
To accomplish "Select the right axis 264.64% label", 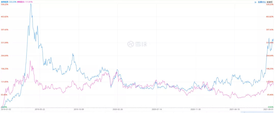I will click(x=269, y=55).
